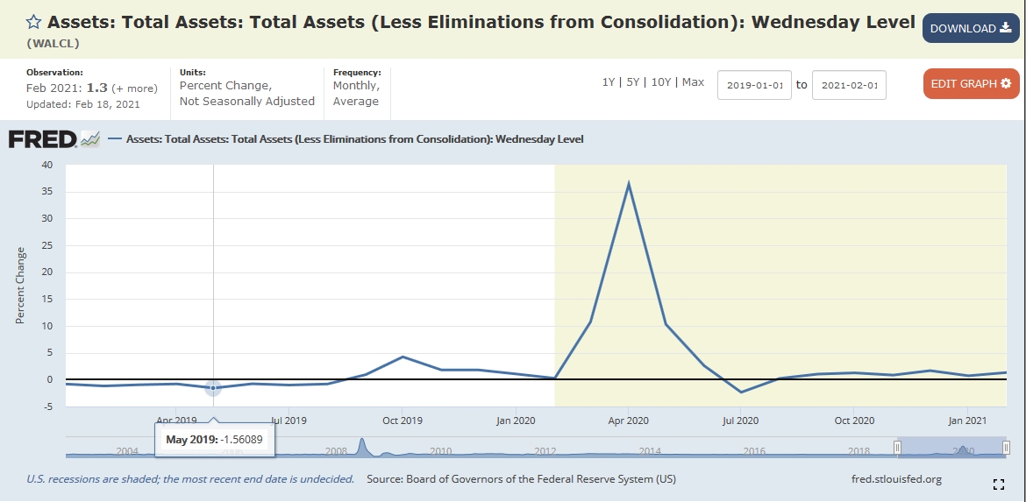
Task: Expand the (+ more) observations link
Action: pos(134,88)
